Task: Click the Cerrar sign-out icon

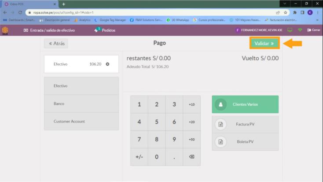Action: click(309, 30)
